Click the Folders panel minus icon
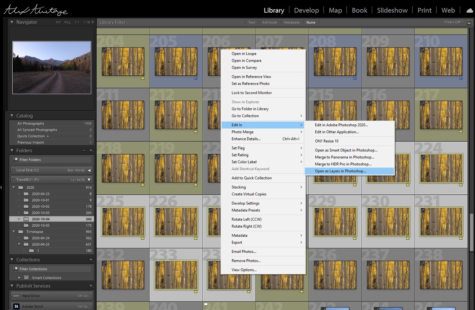475x310 pixels. pyautogui.click(x=84, y=150)
